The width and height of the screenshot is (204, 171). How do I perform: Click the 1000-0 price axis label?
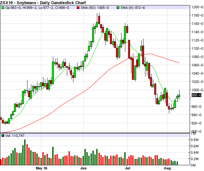click(197, 90)
